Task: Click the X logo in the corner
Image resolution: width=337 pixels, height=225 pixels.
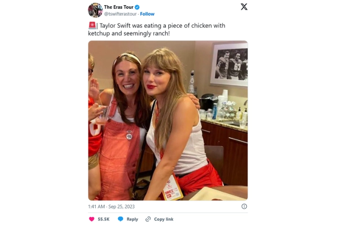Action: pos(244,7)
